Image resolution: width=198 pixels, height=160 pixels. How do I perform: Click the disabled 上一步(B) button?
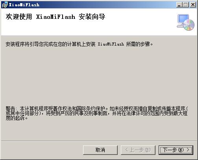point(138,150)
